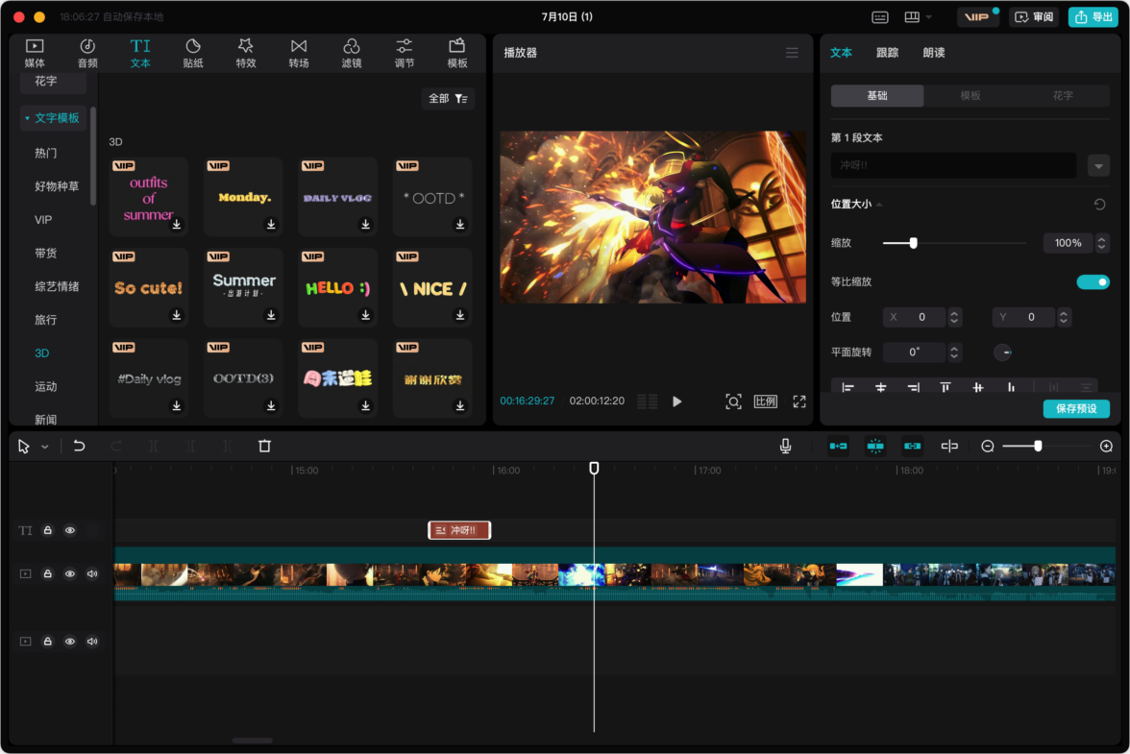Viewport: 1130px width, 754px height.
Task: Adjust the timeline zoom slider
Action: 1038,446
